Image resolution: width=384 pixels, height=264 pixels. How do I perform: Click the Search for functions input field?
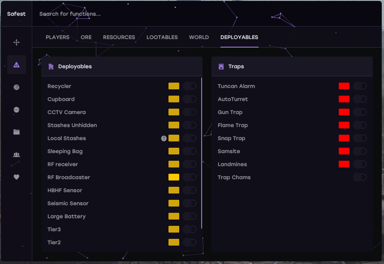(134, 14)
